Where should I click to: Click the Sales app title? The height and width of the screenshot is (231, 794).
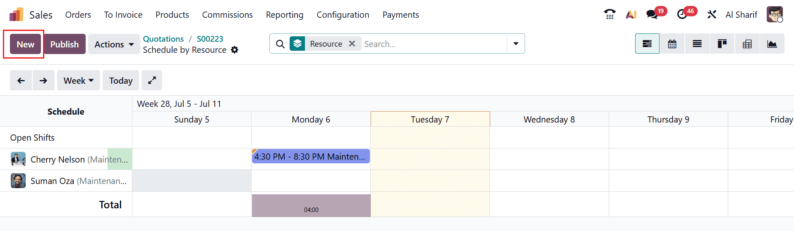click(41, 15)
